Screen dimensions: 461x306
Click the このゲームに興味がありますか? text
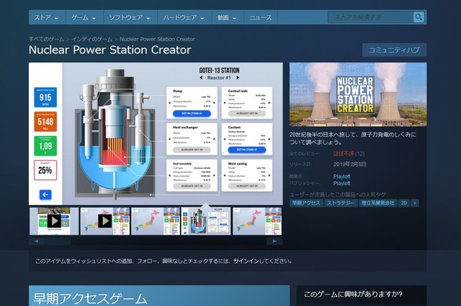pyautogui.click(x=353, y=294)
